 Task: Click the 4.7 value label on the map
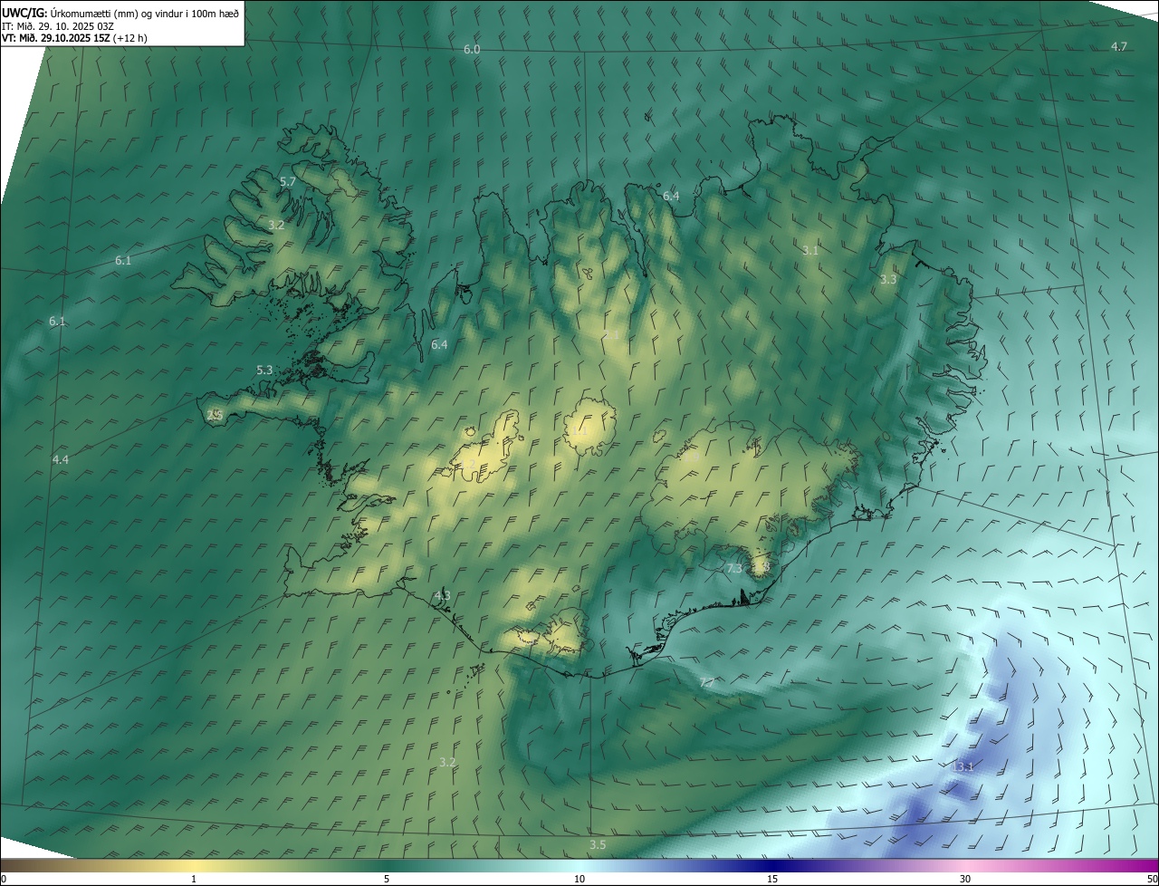[x=1119, y=46]
